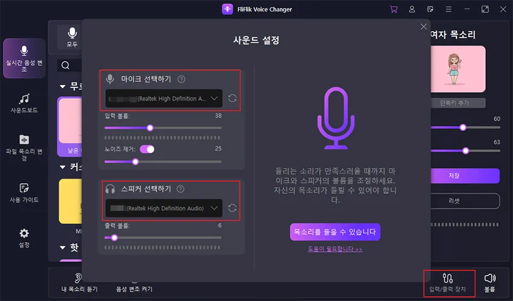Viewport: 513px width, 301px height.
Task: Click the shopping cart icon in title bar
Action: click(394, 9)
